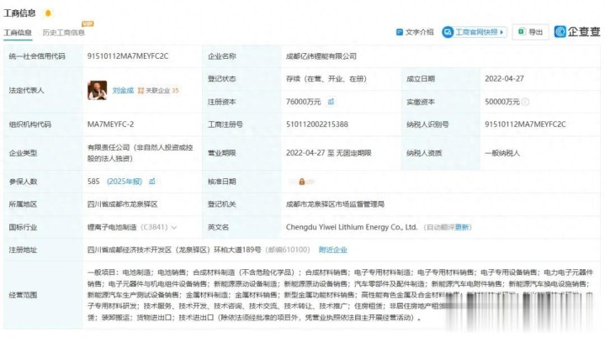Click the 工商信息 section heading
Viewport: 605px width, 338px height.
(x=19, y=13)
